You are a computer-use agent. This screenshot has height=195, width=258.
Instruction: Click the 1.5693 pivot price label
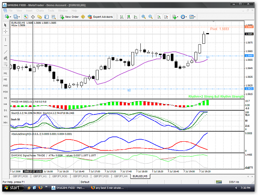point(249,27)
